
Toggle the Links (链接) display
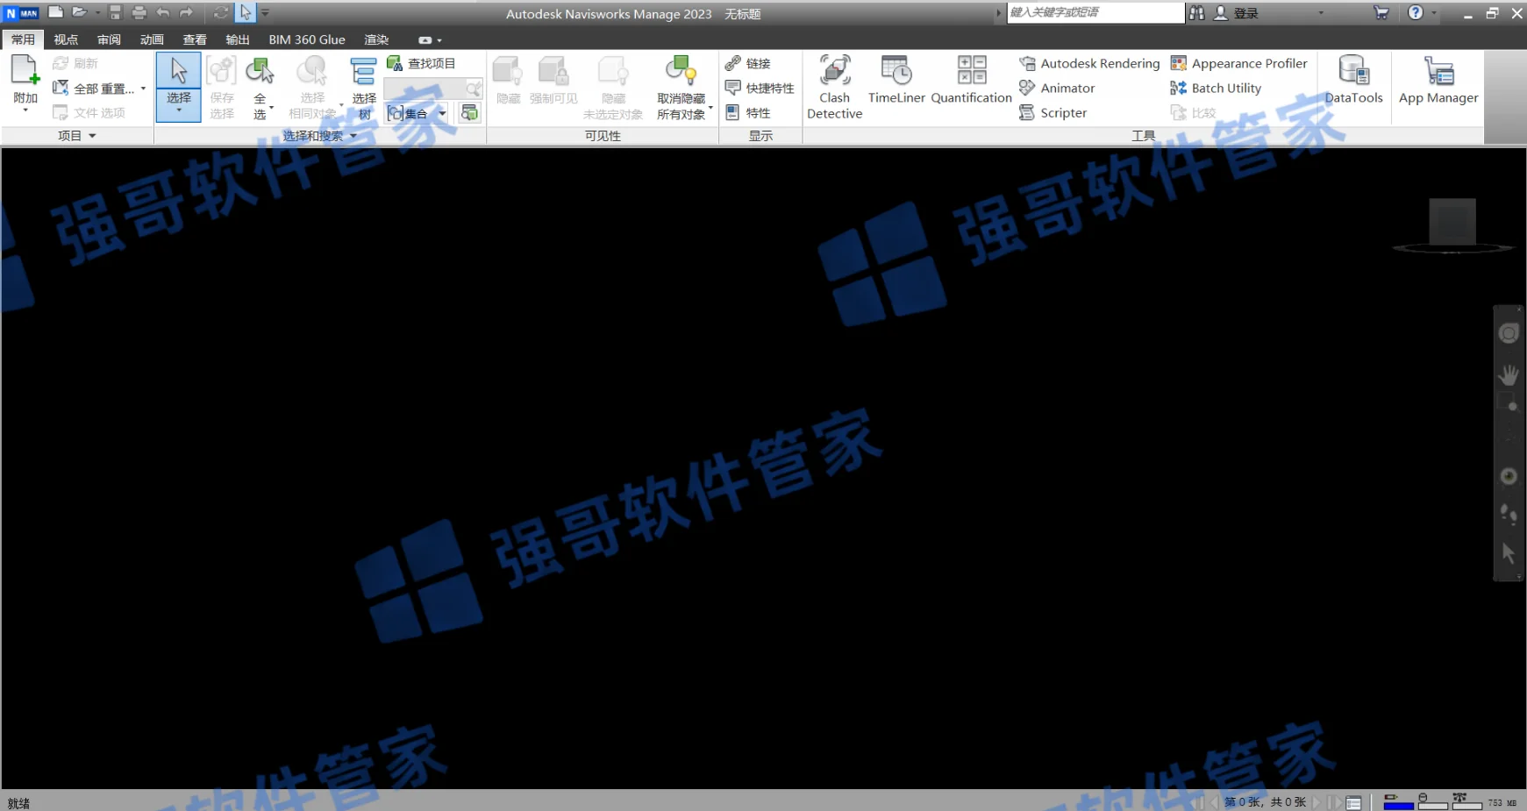tap(747, 63)
